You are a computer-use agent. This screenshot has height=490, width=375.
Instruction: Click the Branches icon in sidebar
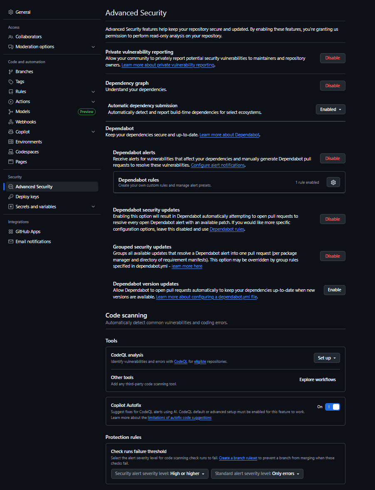11,71
